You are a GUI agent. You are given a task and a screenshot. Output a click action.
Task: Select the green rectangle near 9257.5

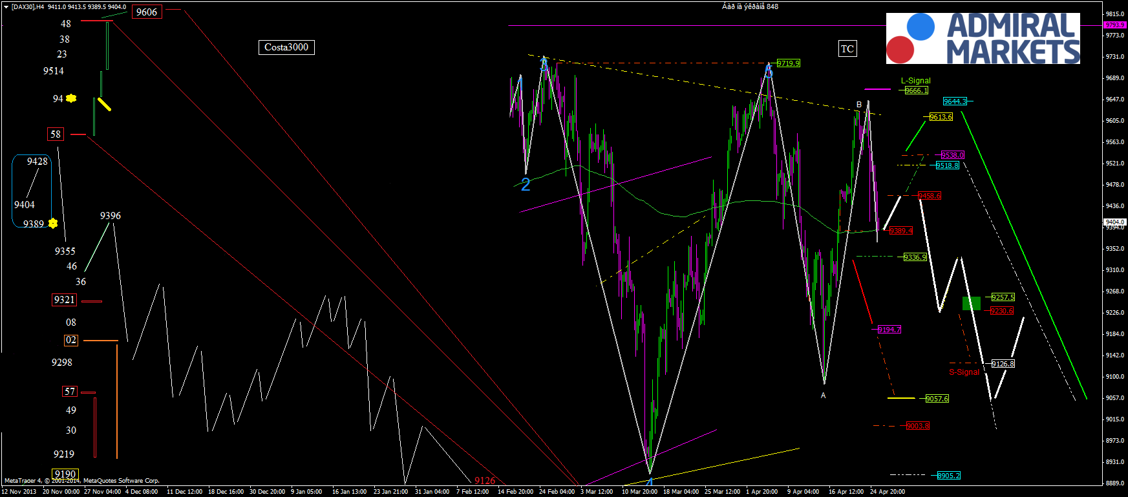tap(971, 303)
